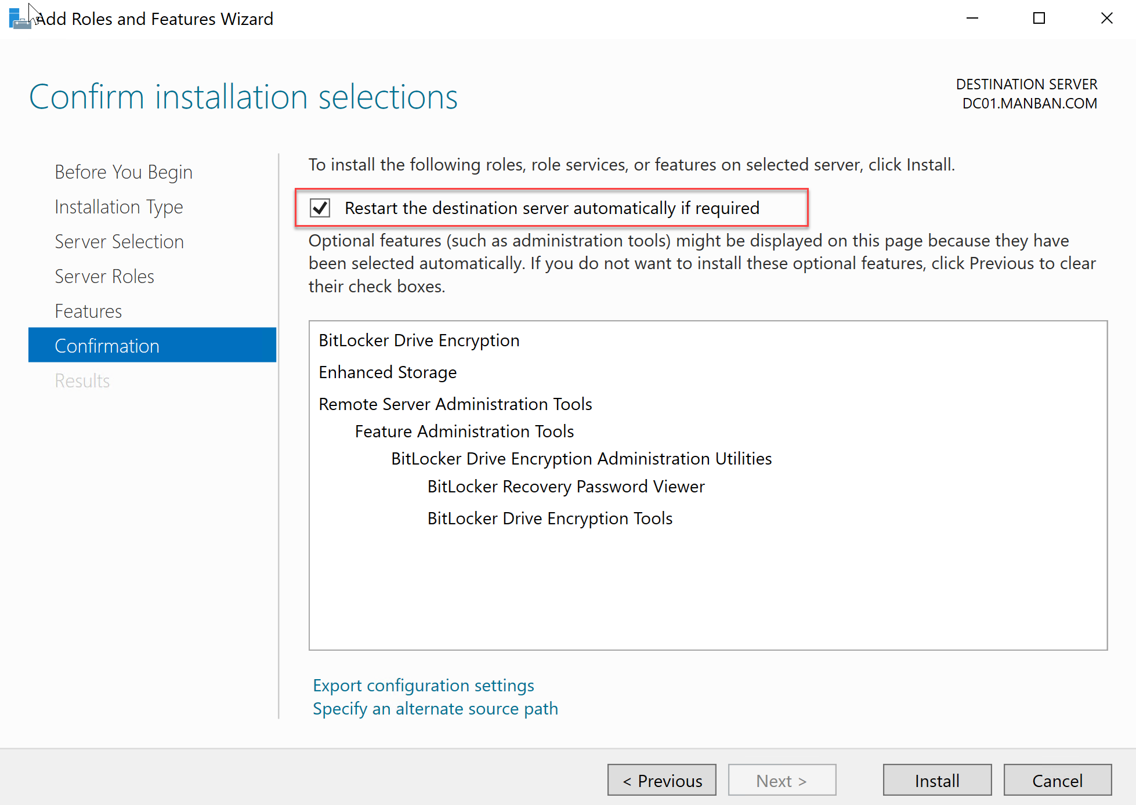Cancel the wizard

tap(1057, 780)
